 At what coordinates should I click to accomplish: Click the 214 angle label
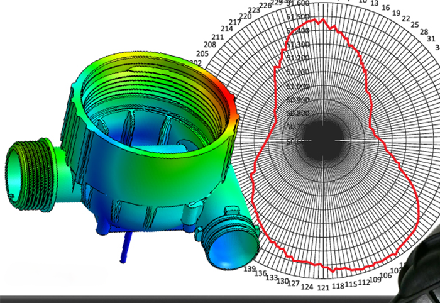(x=226, y=29)
